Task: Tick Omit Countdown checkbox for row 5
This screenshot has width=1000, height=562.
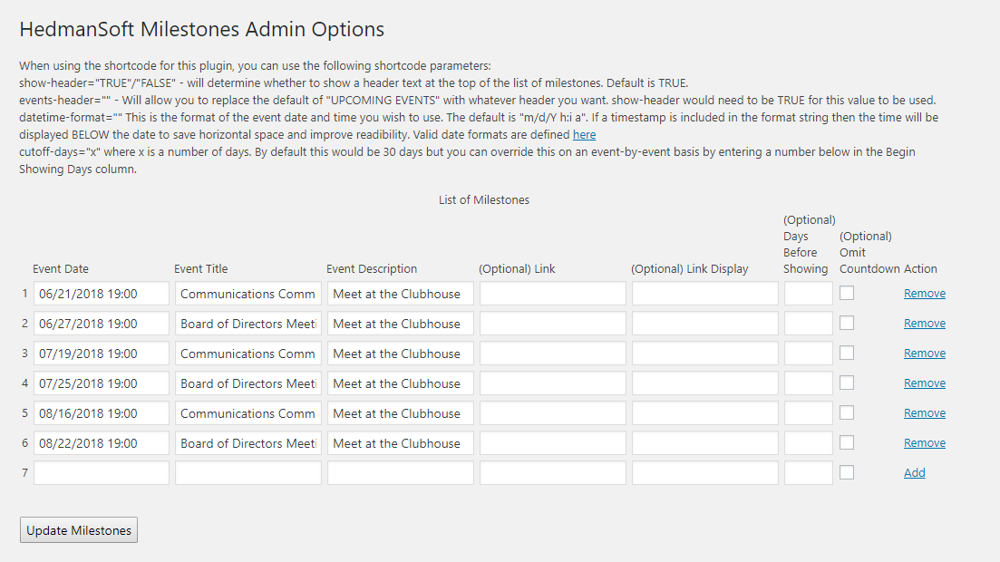Action: 846,412
